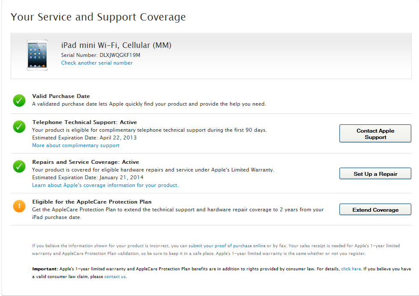
Task: Open the Check another serial number link
Action: click(97, 63)
